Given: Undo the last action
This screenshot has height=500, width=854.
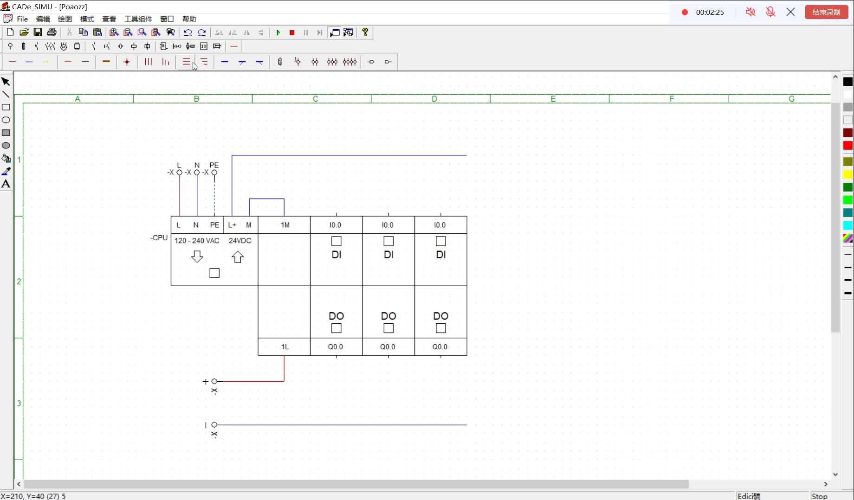Looking at the screenshot, I should click(x=188, y=32).
